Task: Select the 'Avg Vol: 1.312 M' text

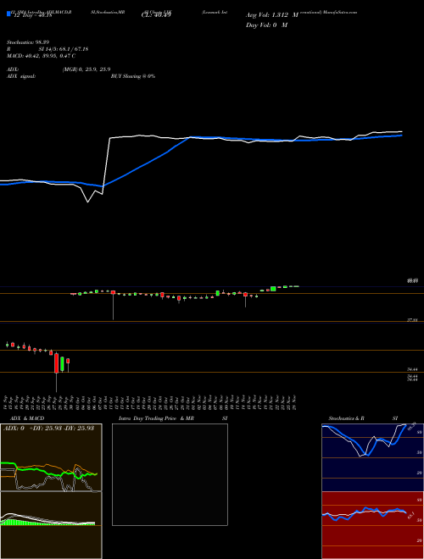Action: [x=271, y=15]
